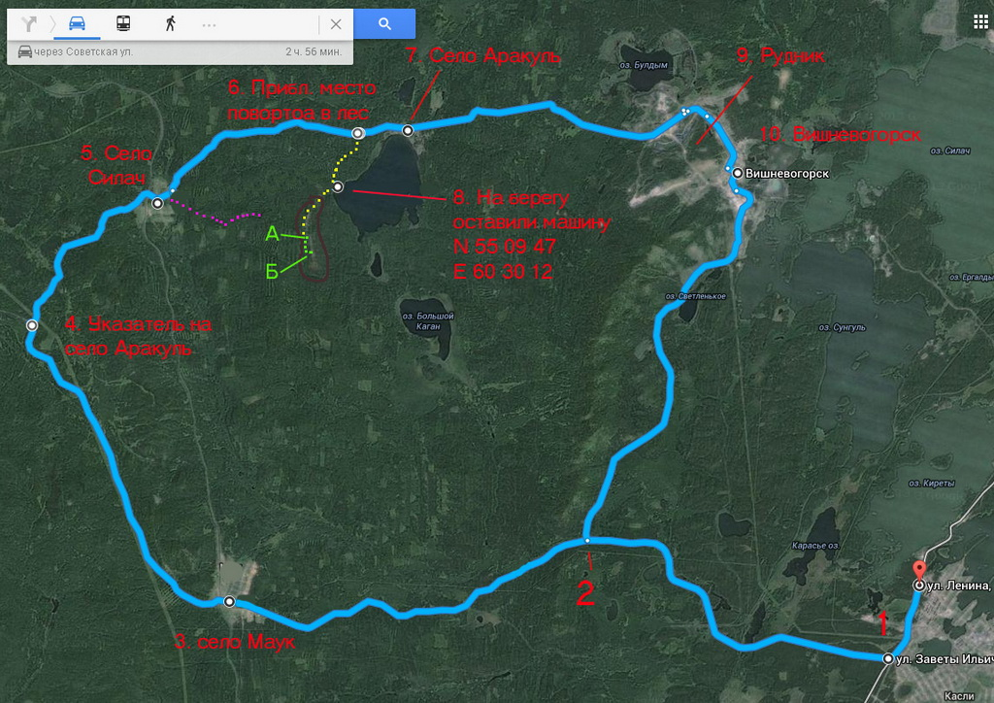994x703 pixels.
Task: Click the directions arrow icon
Action: tap(28, 24)
